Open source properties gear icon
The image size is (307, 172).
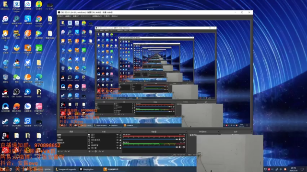coord(96,151)
